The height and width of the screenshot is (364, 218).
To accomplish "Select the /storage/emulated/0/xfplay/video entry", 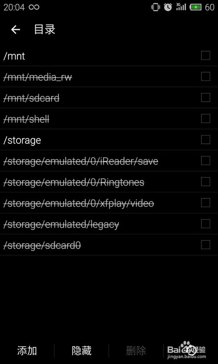I will [109, 203].
